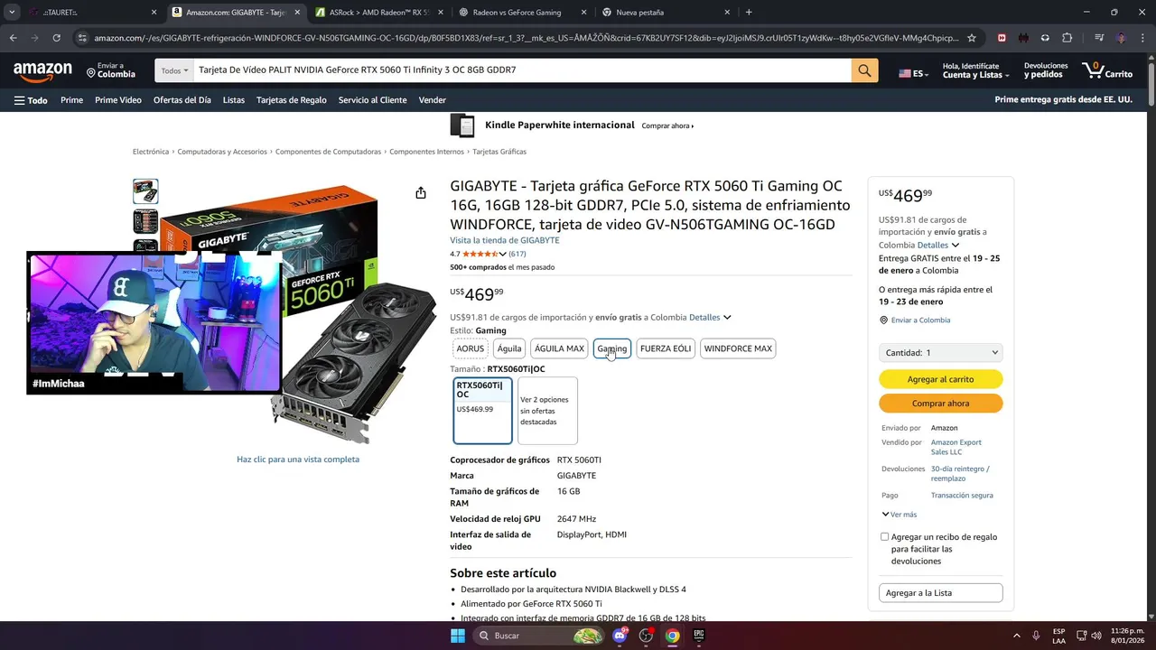
Task: Click the Amazon logo
Action: click(42, 70)
